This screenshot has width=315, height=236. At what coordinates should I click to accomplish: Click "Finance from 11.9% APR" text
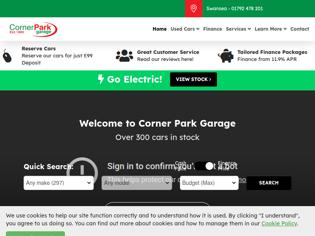(267, 59)
